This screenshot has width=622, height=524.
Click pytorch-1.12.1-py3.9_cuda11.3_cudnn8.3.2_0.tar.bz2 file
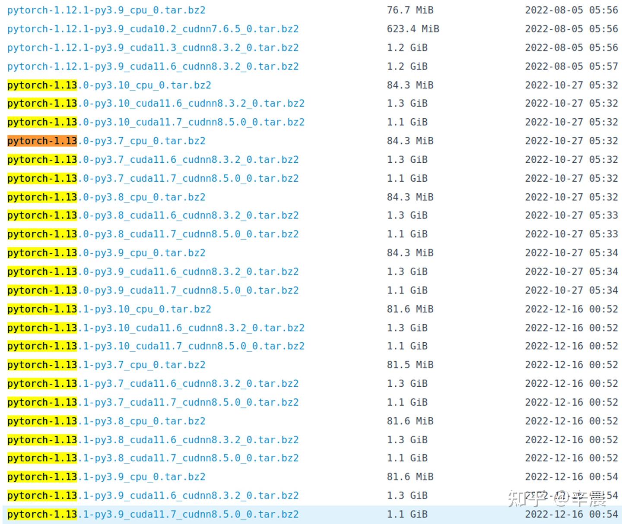point(153,47)
